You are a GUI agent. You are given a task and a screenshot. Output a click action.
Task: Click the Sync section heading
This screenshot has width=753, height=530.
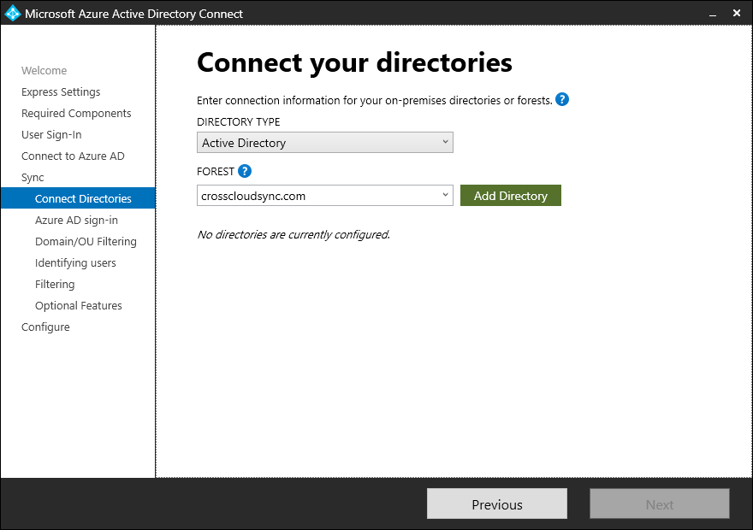point(32,177)
